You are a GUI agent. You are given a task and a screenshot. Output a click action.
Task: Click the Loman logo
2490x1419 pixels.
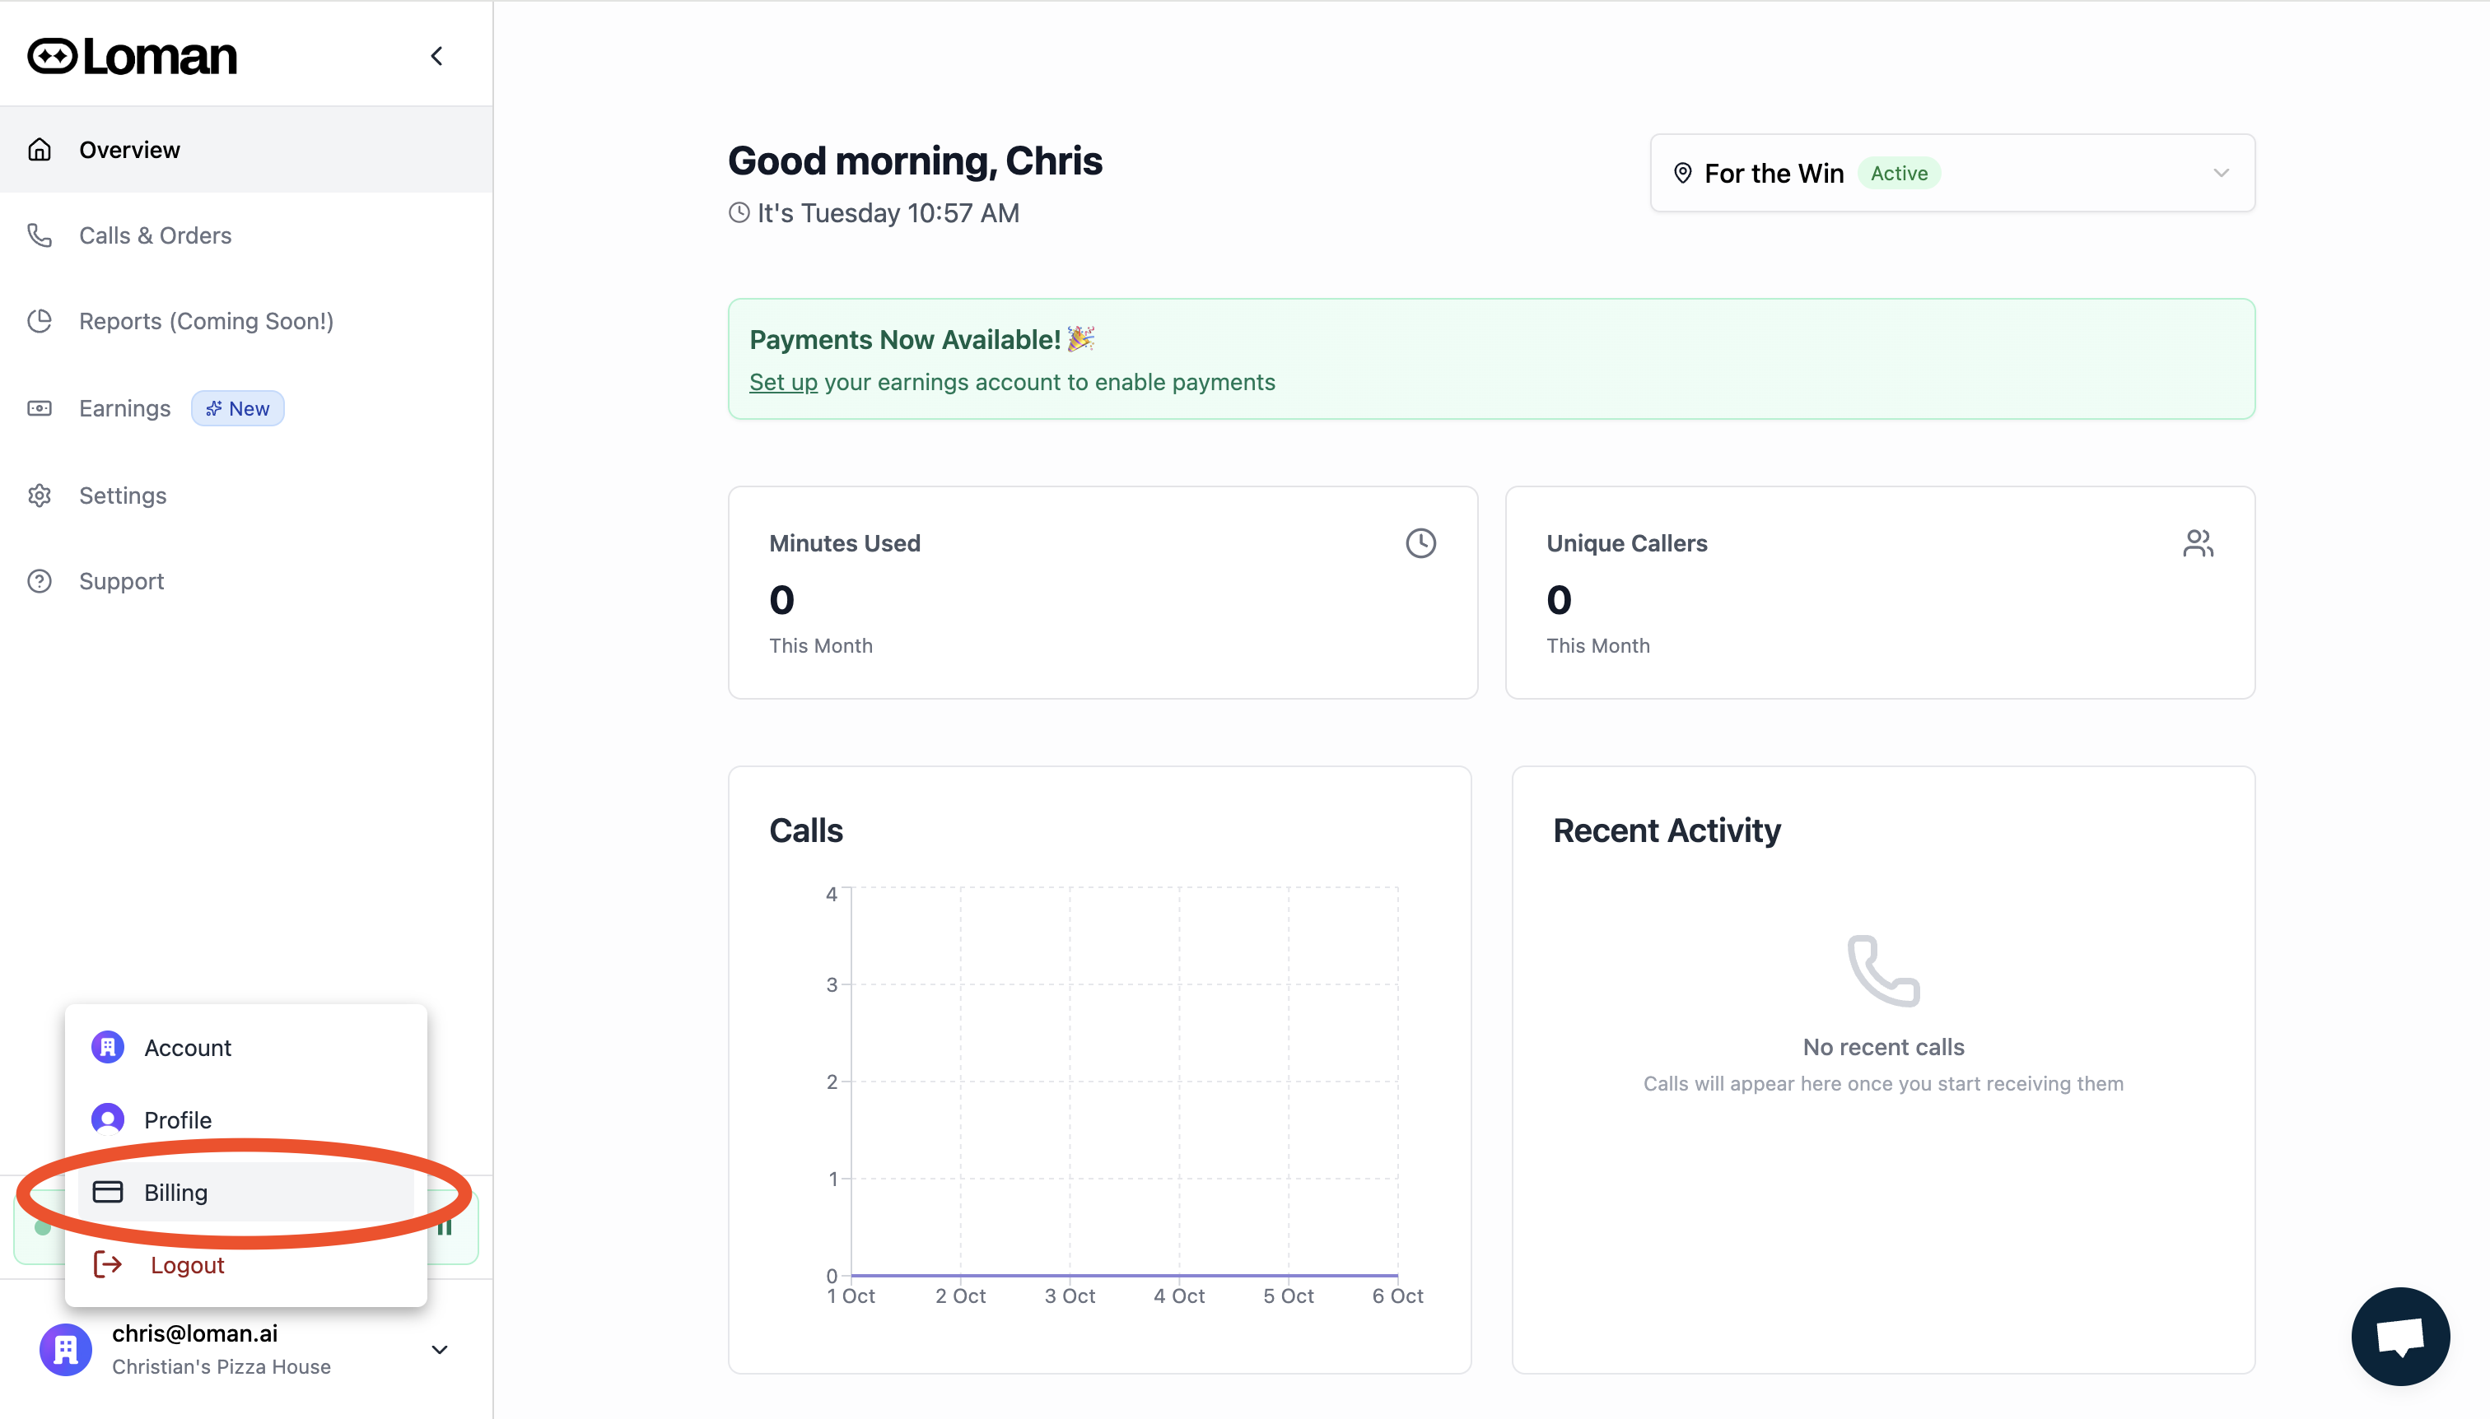133,57
